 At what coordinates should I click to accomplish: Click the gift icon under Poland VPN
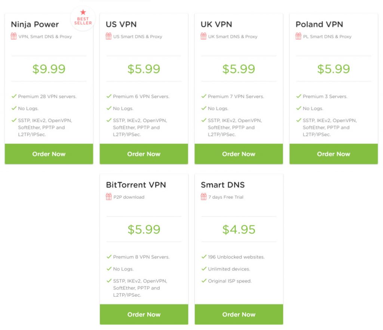tap(298, 36)
